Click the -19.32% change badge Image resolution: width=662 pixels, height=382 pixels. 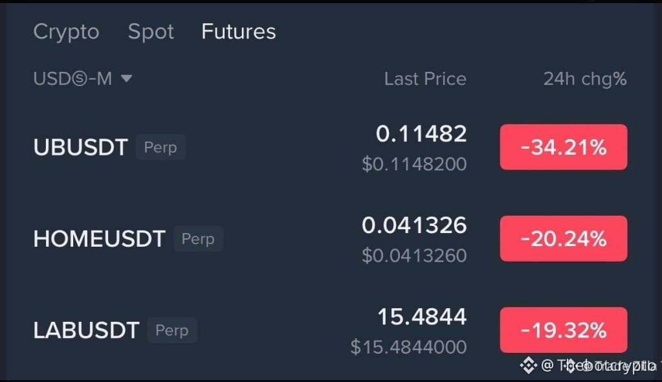pos(564,330)
